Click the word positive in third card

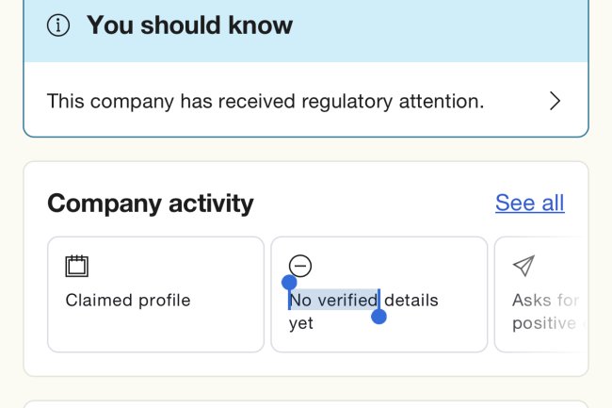(544, 323)
